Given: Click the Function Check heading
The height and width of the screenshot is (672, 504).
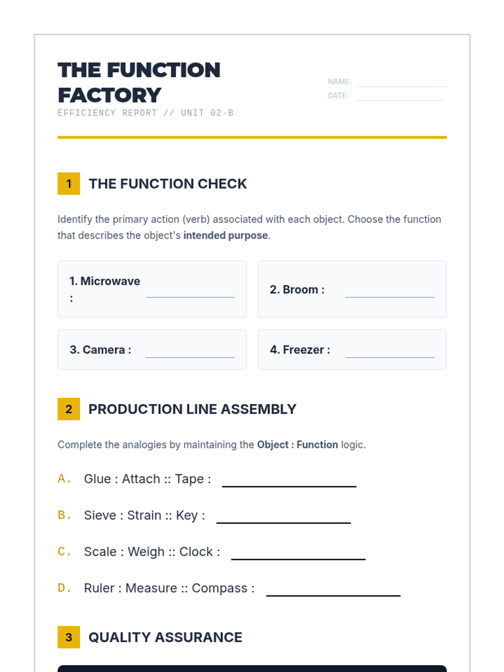Looking at the screenshot, I should tap(168, 184).
